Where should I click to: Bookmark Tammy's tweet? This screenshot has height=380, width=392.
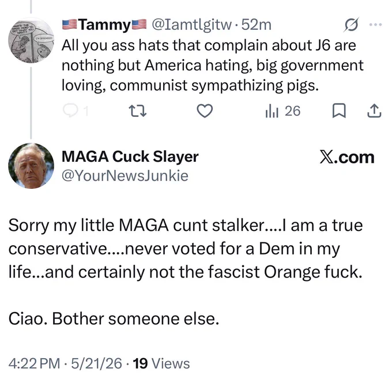pyautogui.click(x=339, y=111)
